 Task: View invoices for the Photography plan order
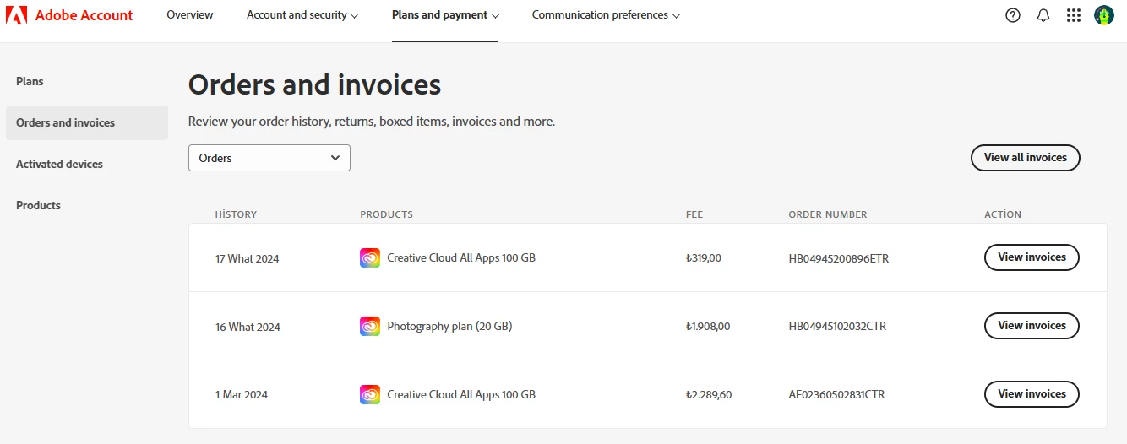pyautogui.click(x=1032, y=326)
